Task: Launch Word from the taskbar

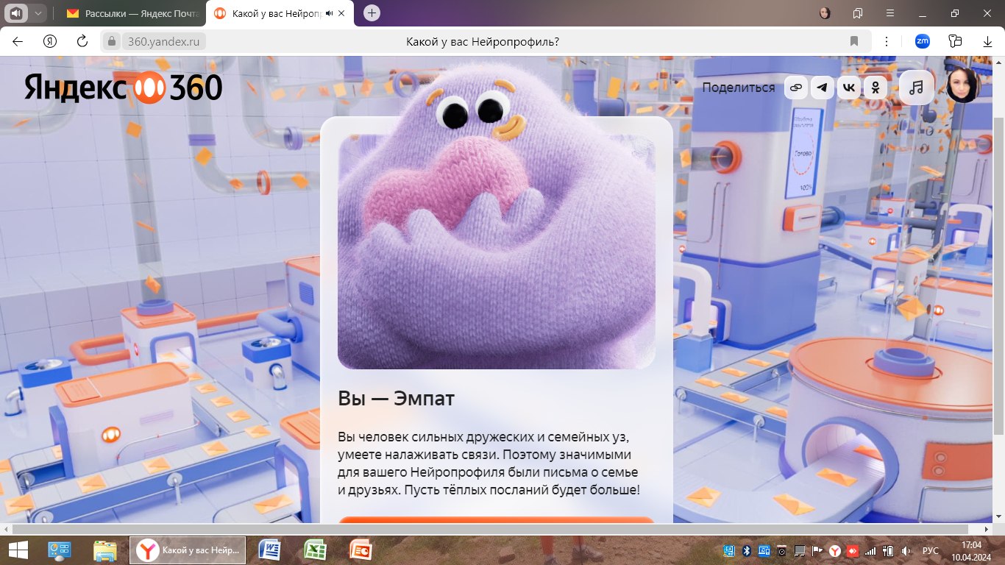Action: pyautogui.click(x=270, y=550)
